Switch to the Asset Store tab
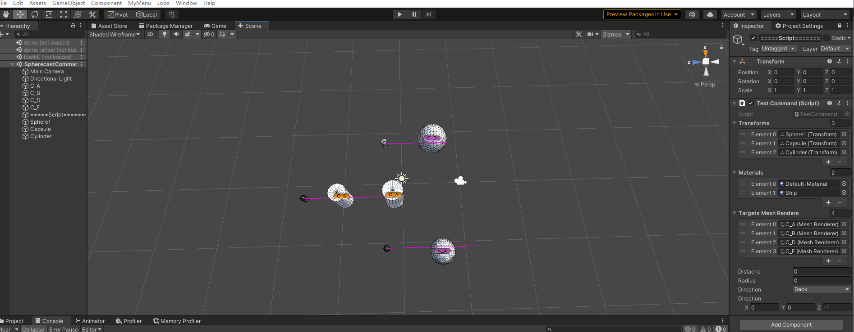 (x=109, y=26)
